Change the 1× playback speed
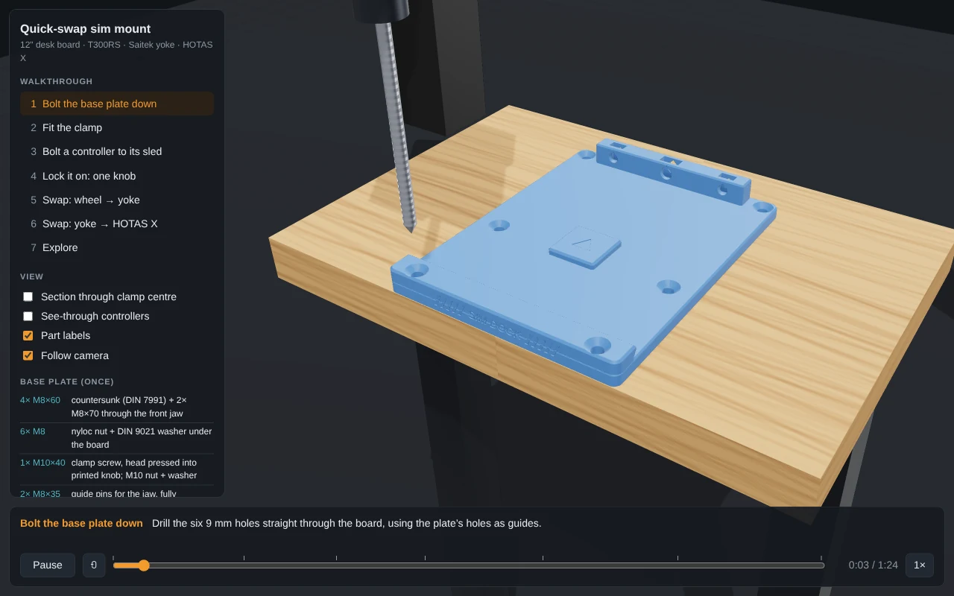954x596 pixels. (x=920, y=565)
